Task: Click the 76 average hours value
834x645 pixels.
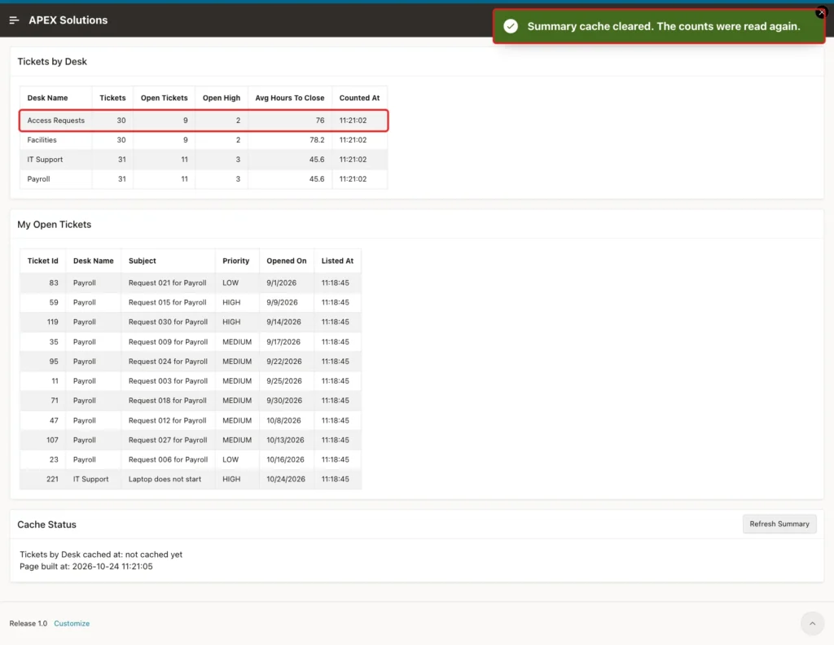Action: pyautogui.click(x=319, y=121)
